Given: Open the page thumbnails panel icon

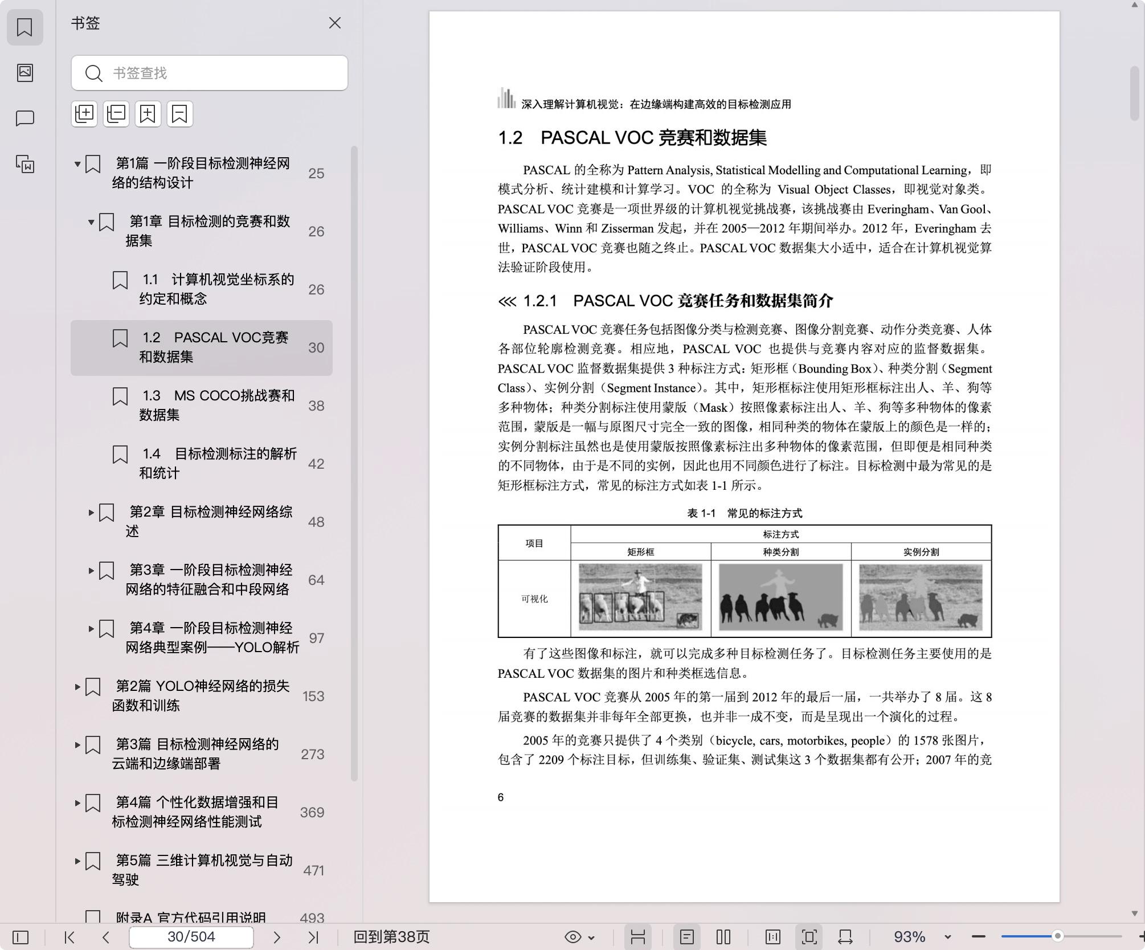Looking at the screenshot, I should (x=24, y=72).
